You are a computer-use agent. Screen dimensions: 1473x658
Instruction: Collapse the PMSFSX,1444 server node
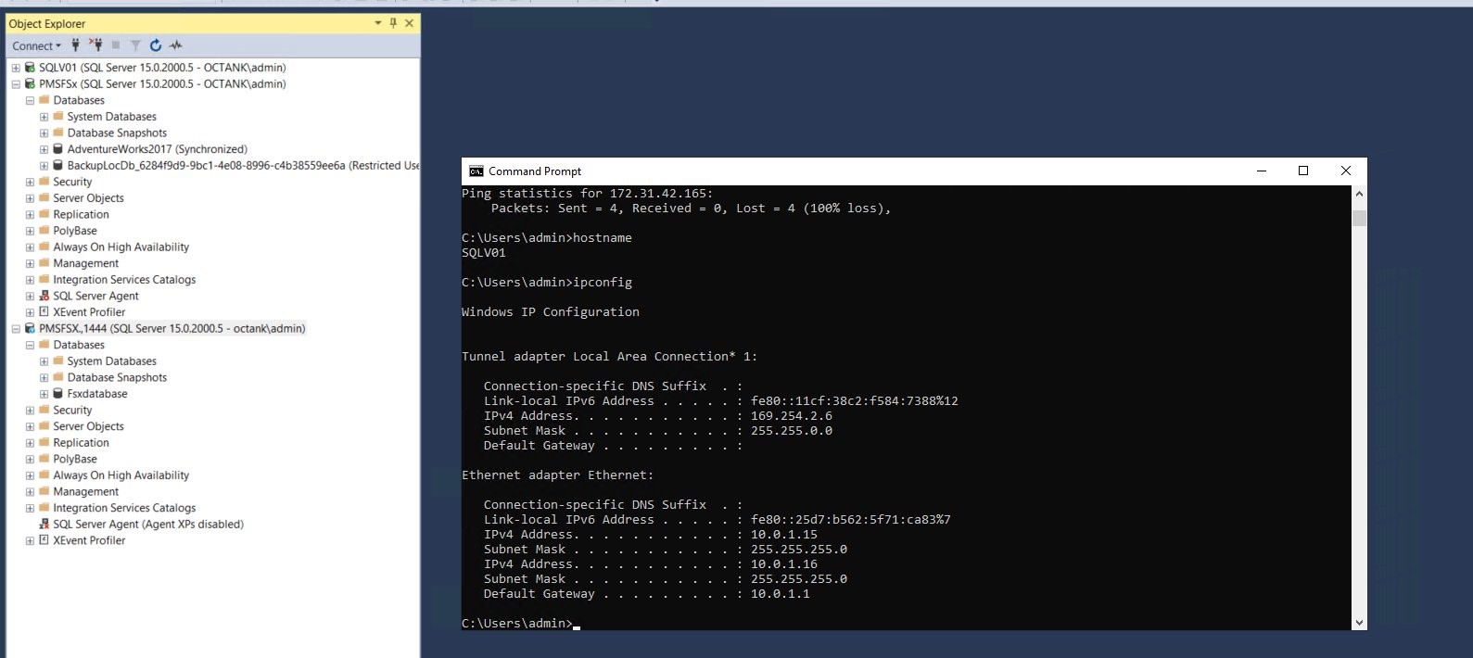pos(16,328)
